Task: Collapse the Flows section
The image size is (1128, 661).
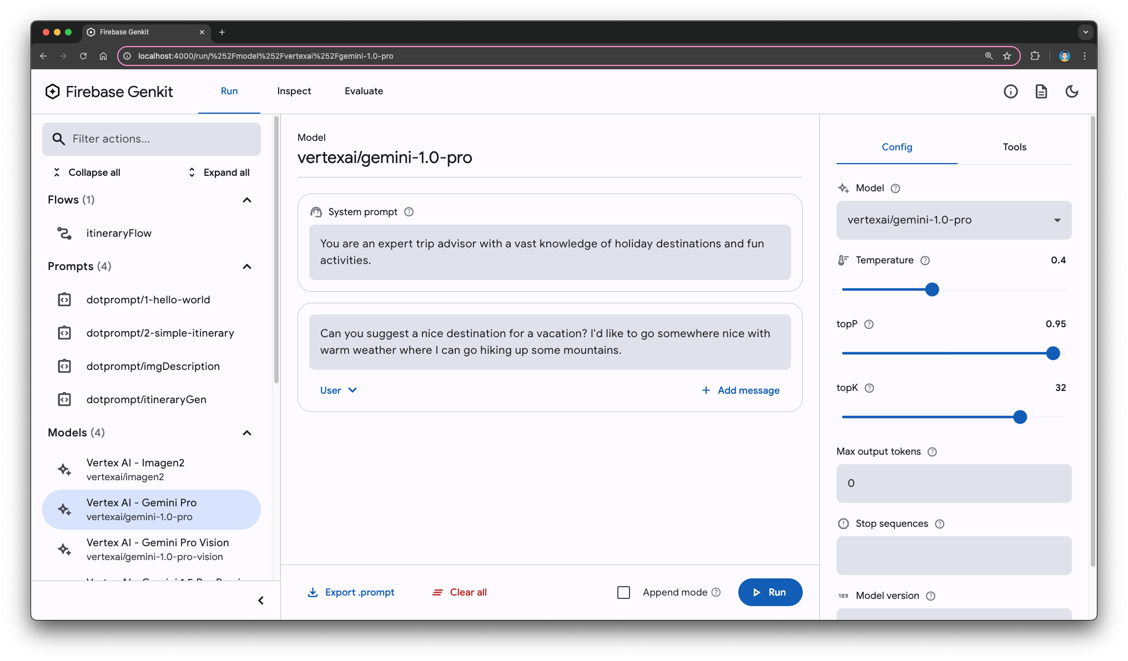Action: pyautogui.click(x=248, y=199)
